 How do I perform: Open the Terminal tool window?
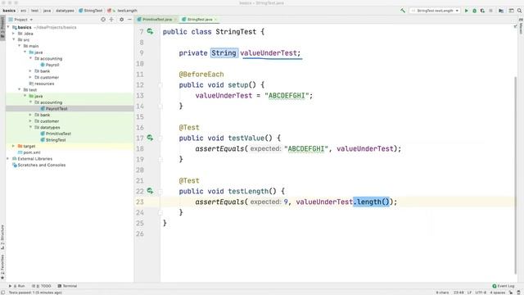67,286
